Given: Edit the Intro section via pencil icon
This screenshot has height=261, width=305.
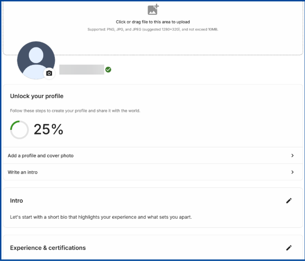Looking at the screenshot, I should point(289,201).
